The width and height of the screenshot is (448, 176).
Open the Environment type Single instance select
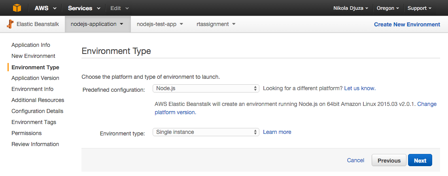pos(206,132)
